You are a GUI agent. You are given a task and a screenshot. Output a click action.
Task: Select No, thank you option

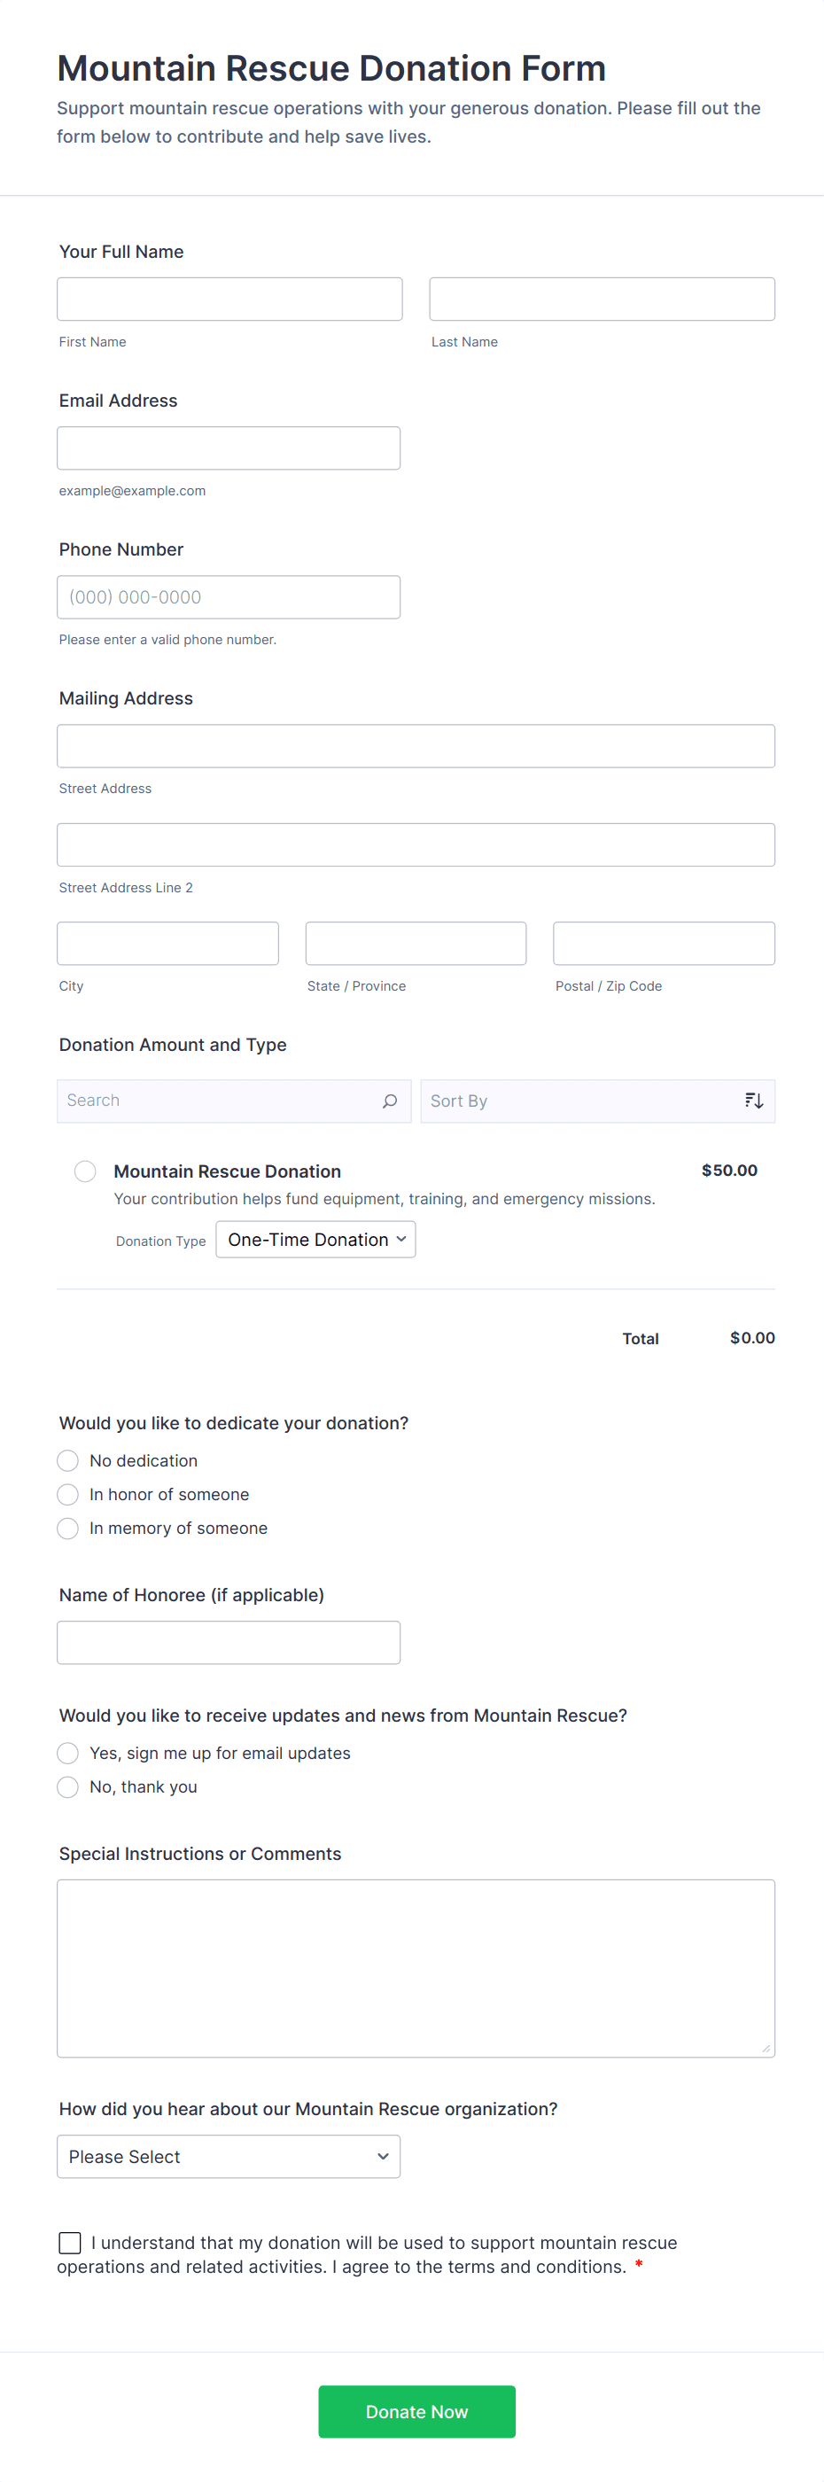pos(67,1786)
